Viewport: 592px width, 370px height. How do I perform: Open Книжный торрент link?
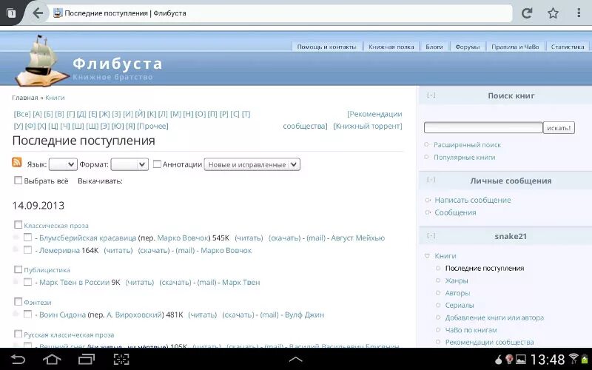[367, 126]
